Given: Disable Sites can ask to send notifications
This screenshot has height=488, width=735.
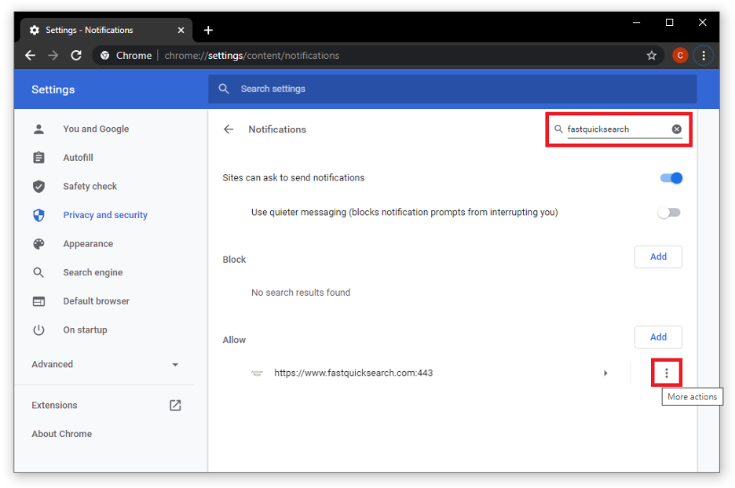Looking at the screenshot, I should tap(671, 178).
